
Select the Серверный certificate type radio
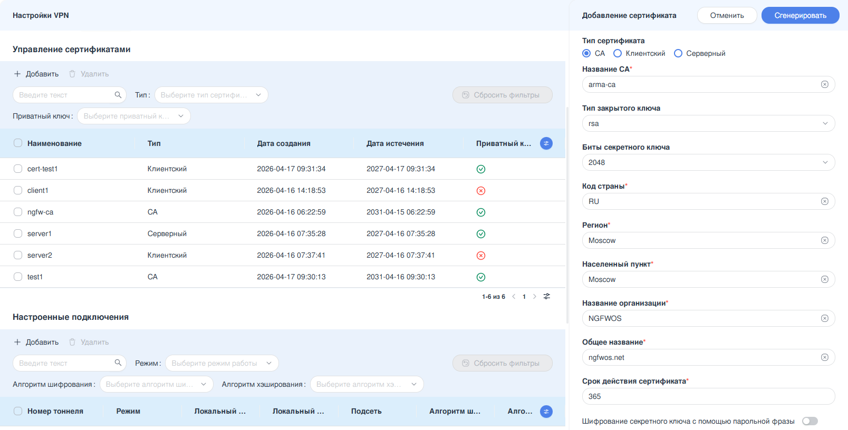(x=678, y=53)
